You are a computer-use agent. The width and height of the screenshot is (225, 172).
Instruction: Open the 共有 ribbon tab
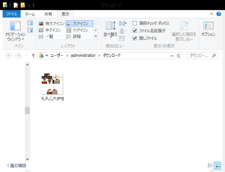[48, 14]
